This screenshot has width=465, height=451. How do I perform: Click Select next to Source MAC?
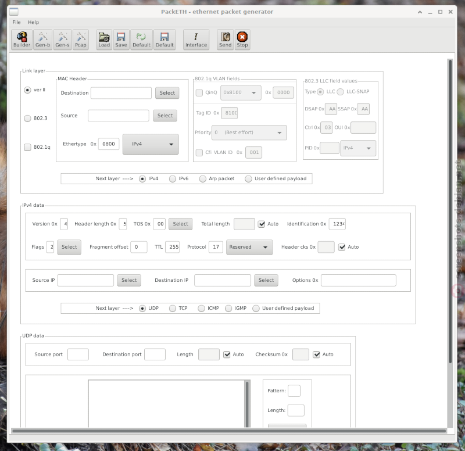[x=165, y=116]
